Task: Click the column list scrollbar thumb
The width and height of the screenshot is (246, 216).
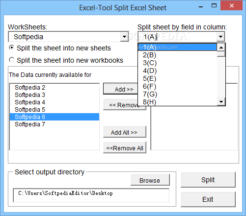Action: click(221, 54)
